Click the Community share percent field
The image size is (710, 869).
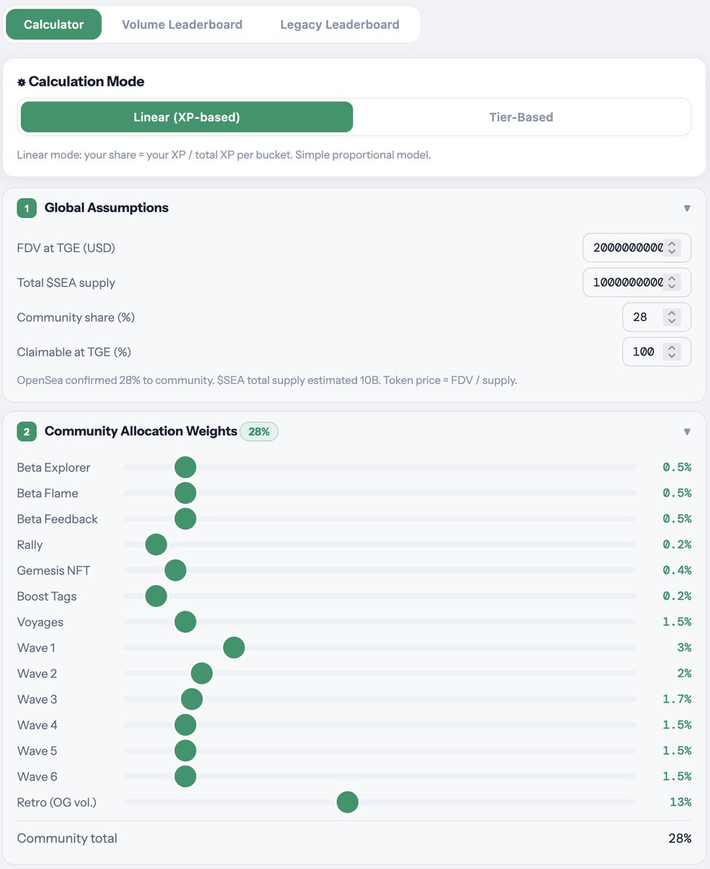coord(656,317)
